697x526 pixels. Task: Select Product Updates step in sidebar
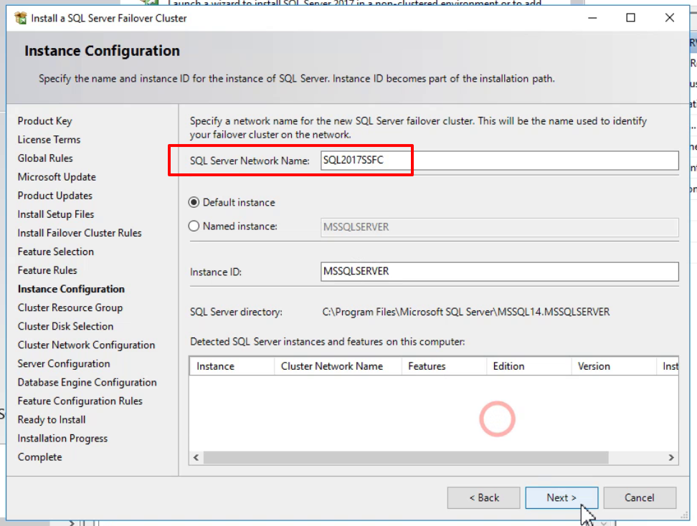coord(55,196)
